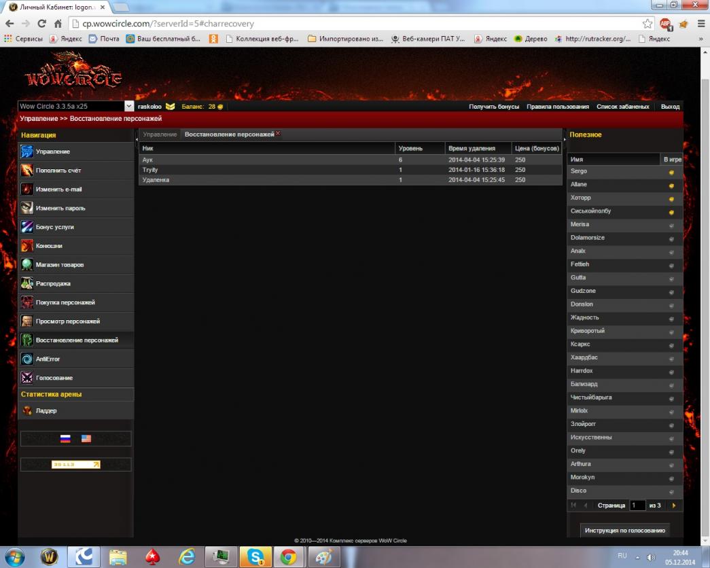Click the Получить бонусы link
The width and height of the screenshot is (710, 568).
click(494, 107)
